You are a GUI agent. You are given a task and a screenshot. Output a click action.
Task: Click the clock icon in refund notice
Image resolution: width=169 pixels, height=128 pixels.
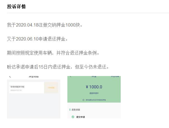coord(83,100)
